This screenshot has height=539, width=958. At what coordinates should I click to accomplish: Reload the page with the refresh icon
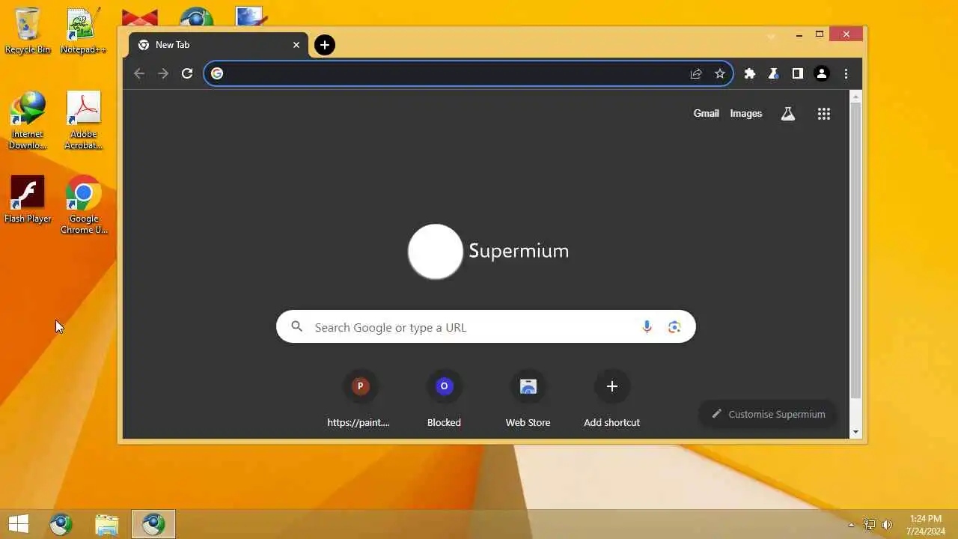187,73
